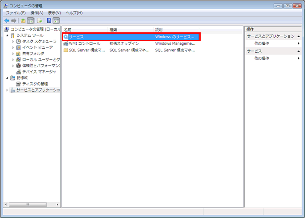
Task: Click the forward arrow toolbar button
Action: 14,20
